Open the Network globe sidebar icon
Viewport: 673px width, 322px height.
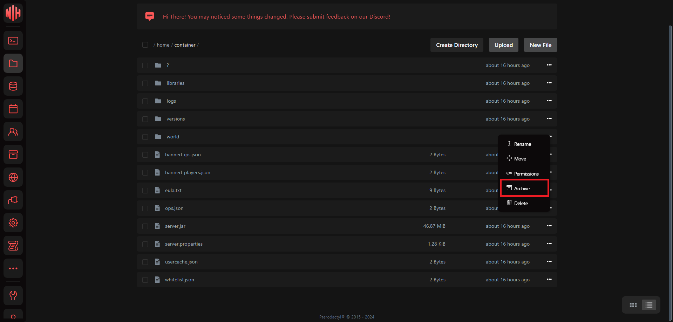pyautogui.click(x=13, y=177)
